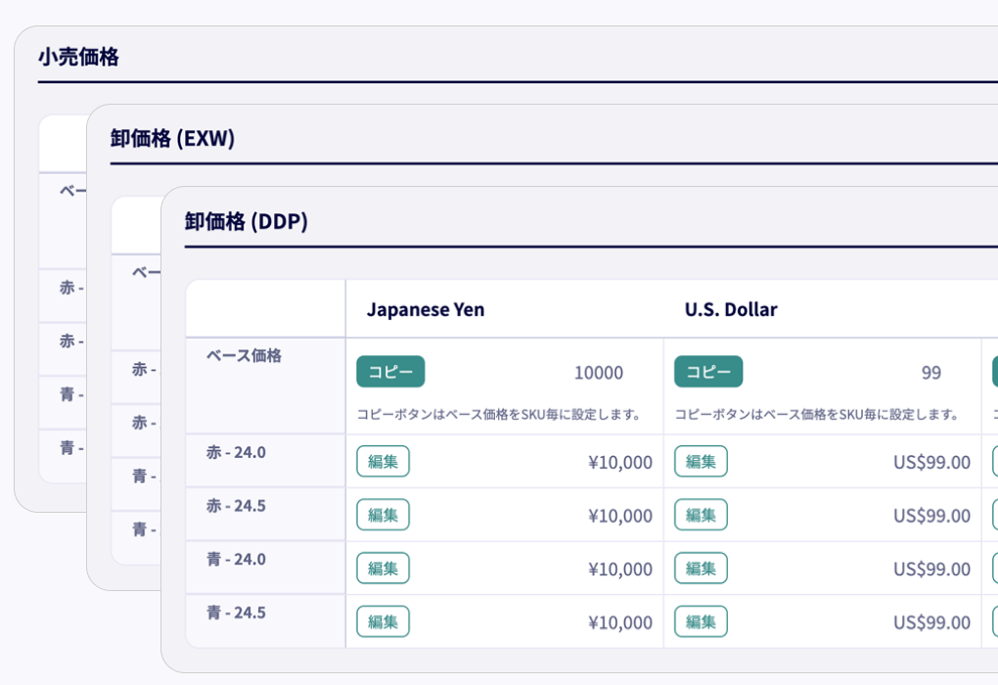Edit U.S. Dollar price for 青 - 24.5
The image size is (998, 685).
[x=701, y=622]
